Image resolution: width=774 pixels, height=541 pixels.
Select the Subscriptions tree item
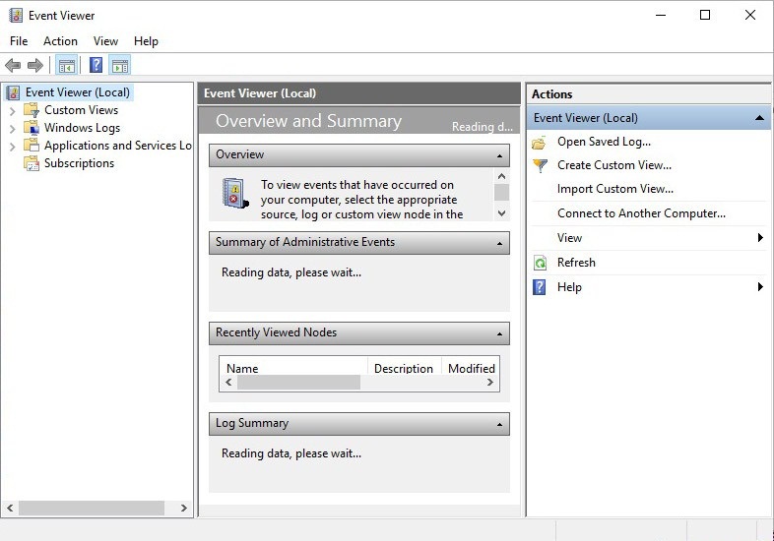pyautogui.click(x=79, y=163)
